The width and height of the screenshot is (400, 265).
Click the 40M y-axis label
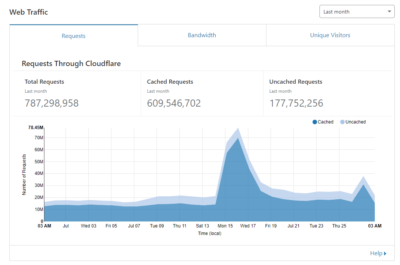coord(39,173)
